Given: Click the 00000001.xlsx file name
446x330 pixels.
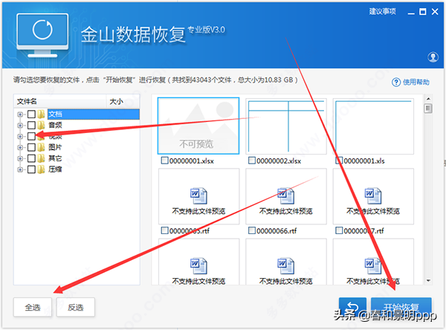Looking at the screenshot, I should 192,161.
